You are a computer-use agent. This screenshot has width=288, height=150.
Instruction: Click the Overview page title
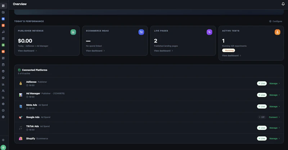[x=20, y=4]
